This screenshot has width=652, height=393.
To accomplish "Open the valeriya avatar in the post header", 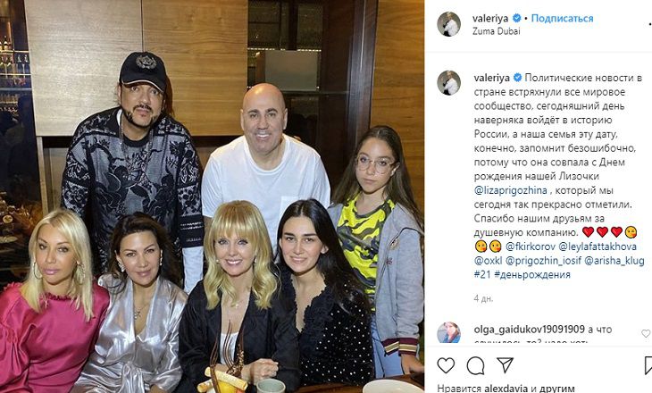I will click(448, 24).
